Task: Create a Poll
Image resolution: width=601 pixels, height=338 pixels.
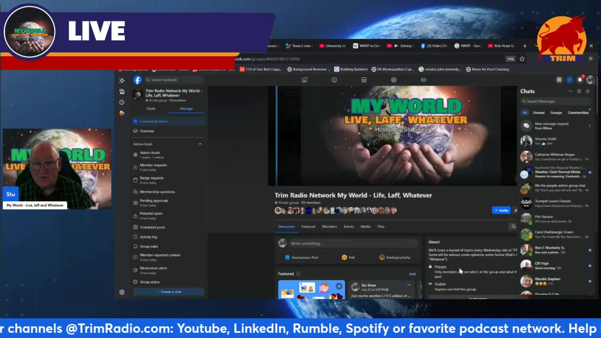Action: pos(348,257)
